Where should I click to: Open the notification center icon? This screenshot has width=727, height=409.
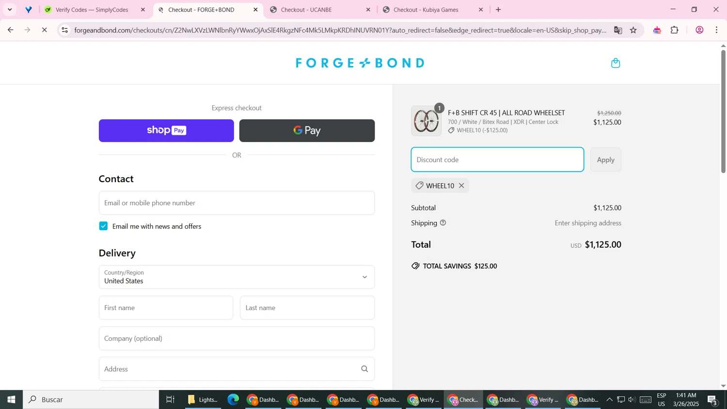click(x=712, y=400)
